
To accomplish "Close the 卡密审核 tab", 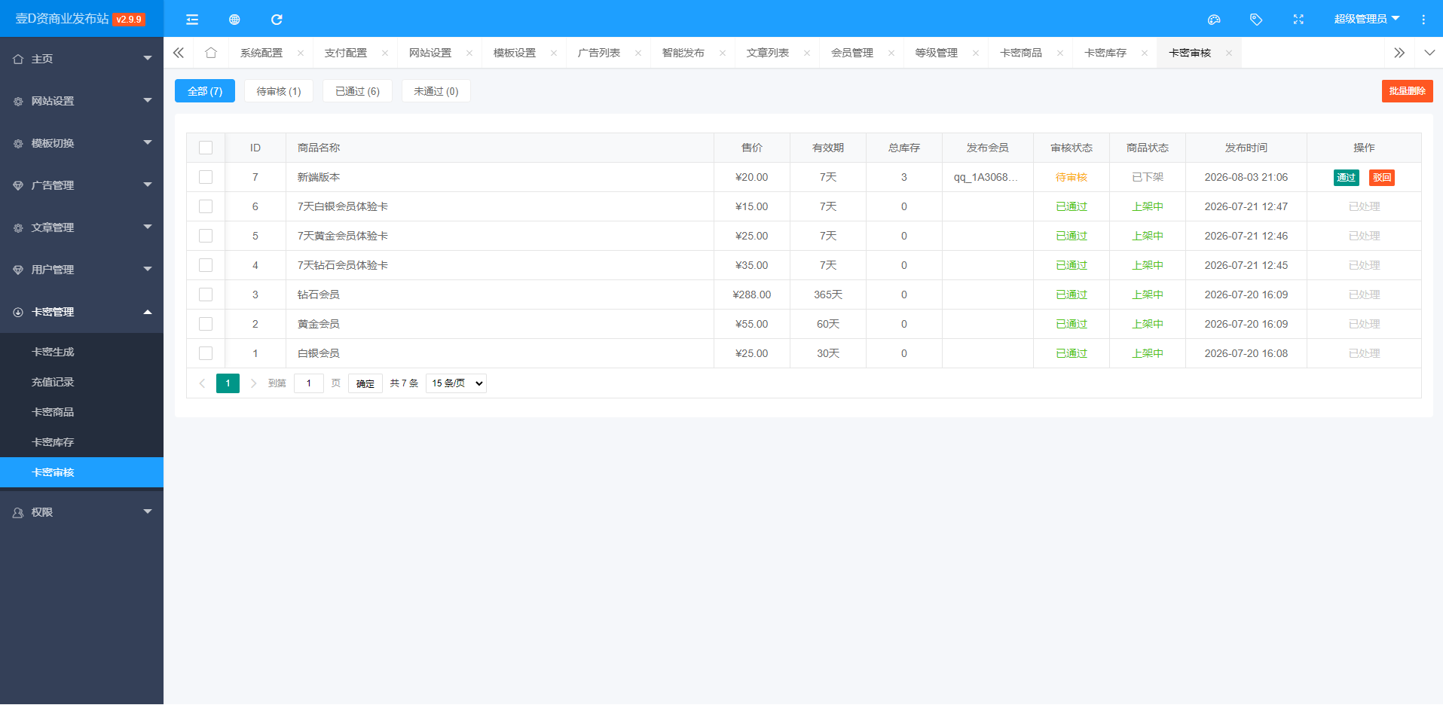I will click(x=1229, y=53).
